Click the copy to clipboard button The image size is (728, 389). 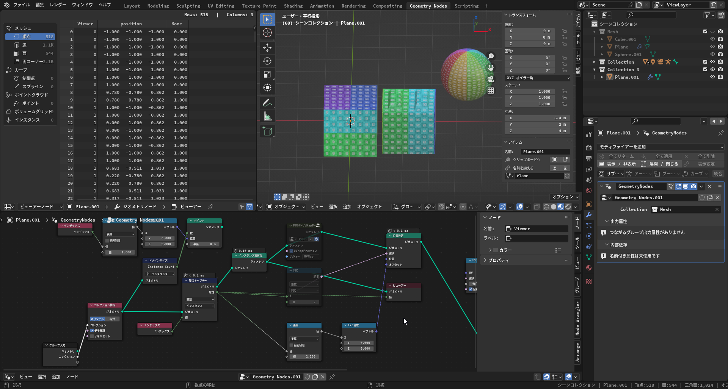pos(527,160)
